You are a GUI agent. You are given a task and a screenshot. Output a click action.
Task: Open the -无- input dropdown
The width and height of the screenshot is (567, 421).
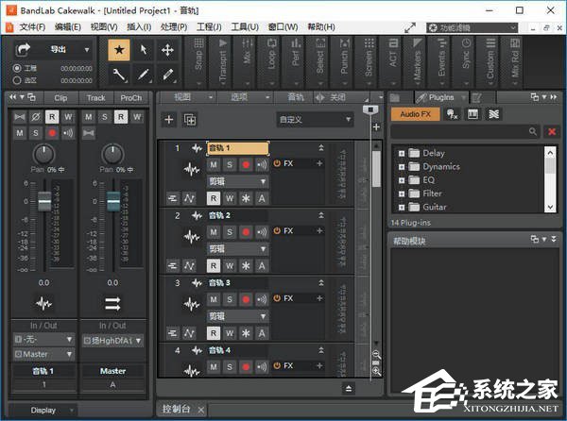tap(43, 340)
